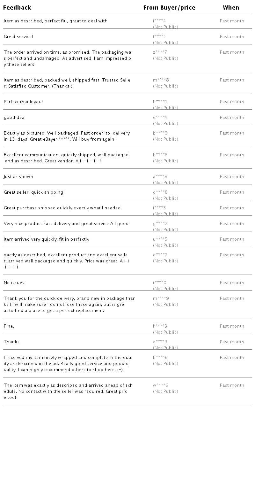Select the "good deal" feedback text
Image resolution: width=255 pixels, height=482 pixels.
(15, 118)
